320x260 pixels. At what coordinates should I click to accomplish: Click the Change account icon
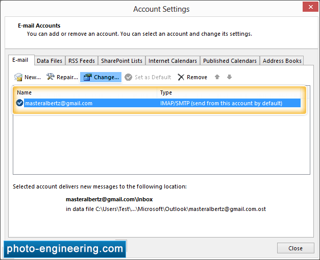88,77
